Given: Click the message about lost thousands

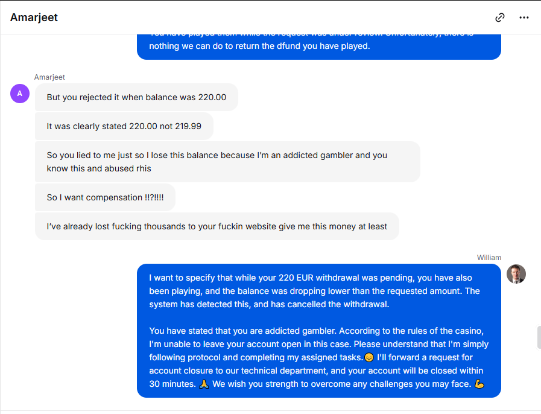Looking at the screenshot, I should tap(217, 226).
